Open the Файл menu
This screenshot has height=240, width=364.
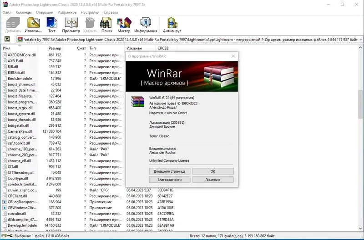[x=7, y=12]
